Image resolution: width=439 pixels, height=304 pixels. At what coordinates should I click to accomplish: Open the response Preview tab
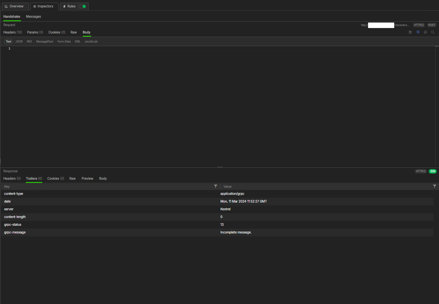tap(87, 178)
